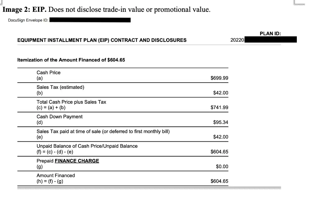Click the "PLAN ID:" label
Viewport: 313px width, 210px height.
pyautogui.click(x=270, y=34)
